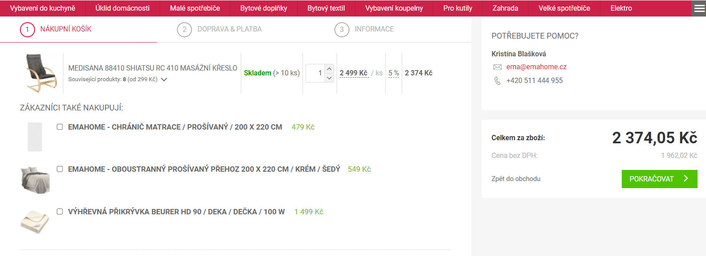Click Cena bez DPH 1 962,02 Kč value
The height and width of the screenshot is (256, 706).
point(679,156)
